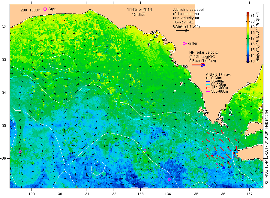Click the '80-150m' depth label
The height and width of the screenshot is (198, 270).
[218, 85]
